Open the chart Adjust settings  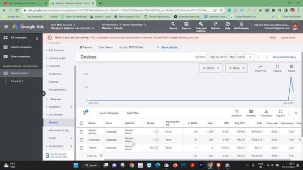[291, 68]
